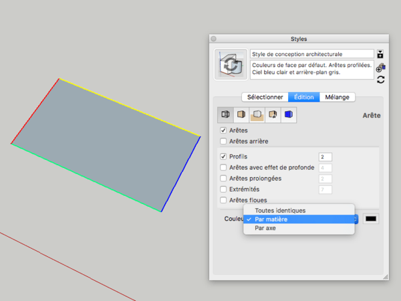The height and width of the screenshot is (301, 401).
Task: Open the Watermark settings icon
Action: click(273, 114)
